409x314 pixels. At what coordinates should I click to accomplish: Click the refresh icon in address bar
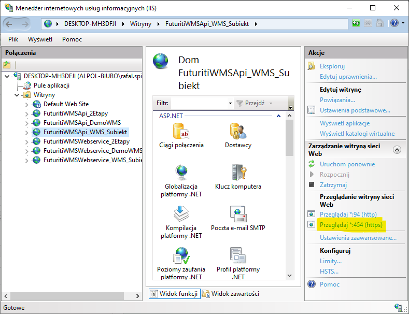(356, 23)
